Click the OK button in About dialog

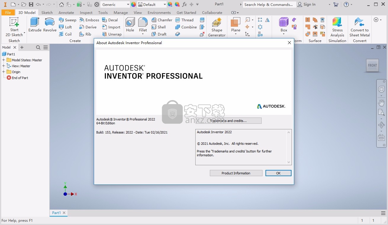pos(278,173)
